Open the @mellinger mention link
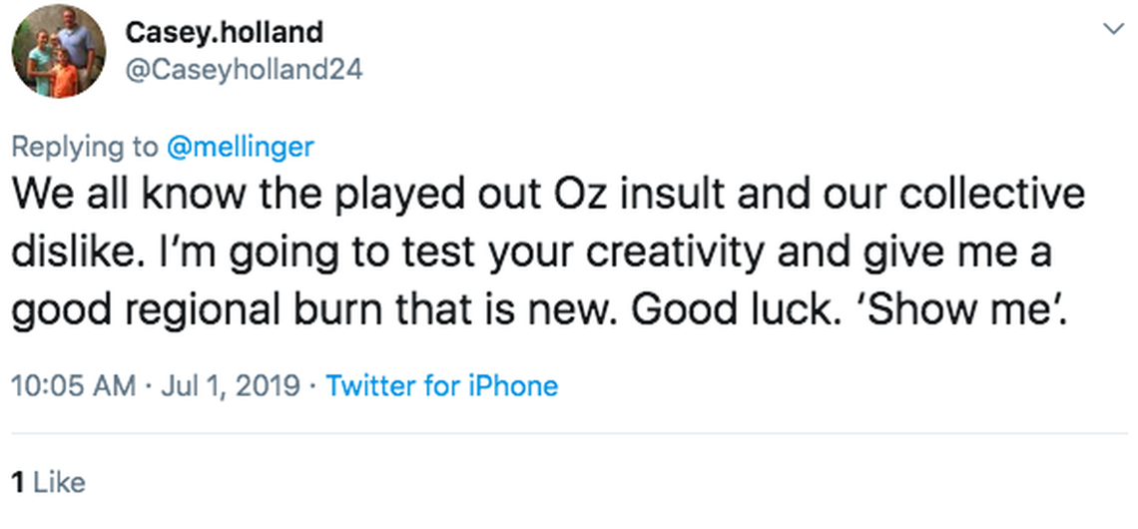Image resolution: width=1138 pixels, height=529 pixels. coord(240,147)
